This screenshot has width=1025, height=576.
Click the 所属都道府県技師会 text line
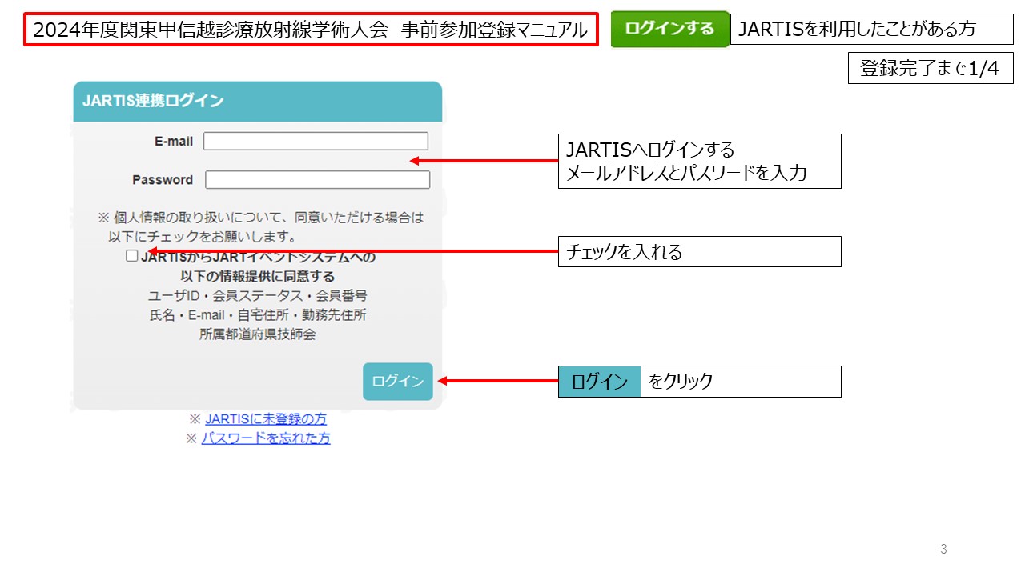tap(257, 334)
